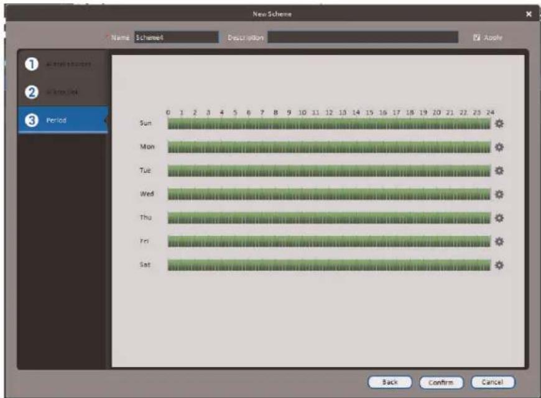Screen dimensions: 541x398
Task: Toggle the Apply checkbox
Action: tap(476, 37)
